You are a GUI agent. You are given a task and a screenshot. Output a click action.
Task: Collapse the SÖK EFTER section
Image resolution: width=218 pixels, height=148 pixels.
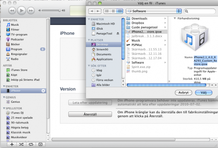89,66
